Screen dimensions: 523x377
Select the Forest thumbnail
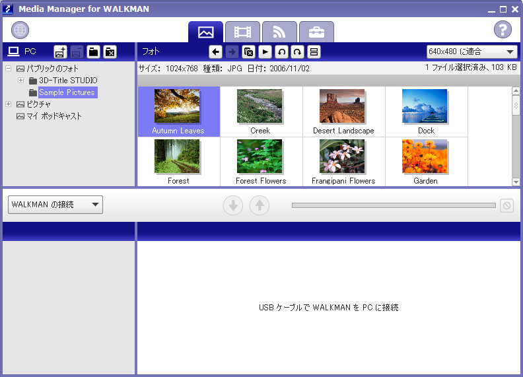click(179, 162)
